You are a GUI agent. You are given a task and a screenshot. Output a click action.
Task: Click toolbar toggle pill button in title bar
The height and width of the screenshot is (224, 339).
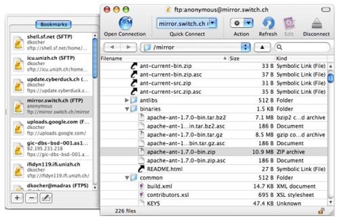(x=326, y=10)
